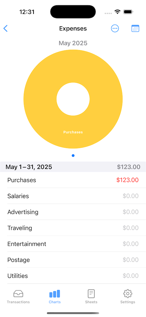This screenshot has width=146, height=317.
Task: Select the yellow Purchases donut segment
Action: click(73, 132)
